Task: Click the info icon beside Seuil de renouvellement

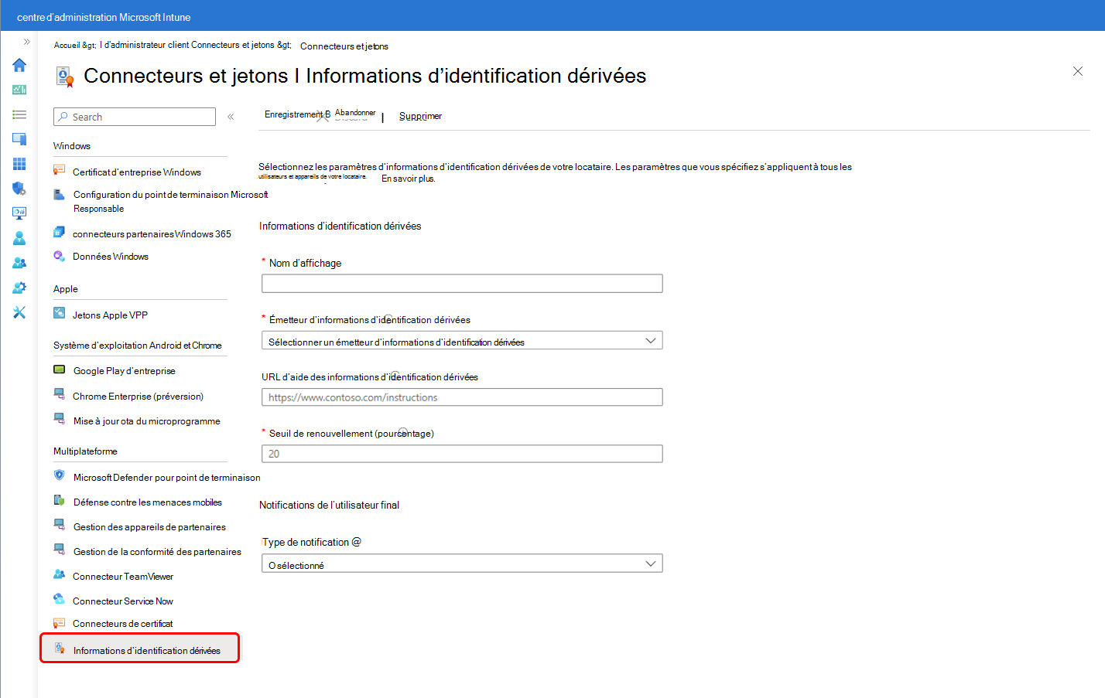Action: tap(402, 431)
